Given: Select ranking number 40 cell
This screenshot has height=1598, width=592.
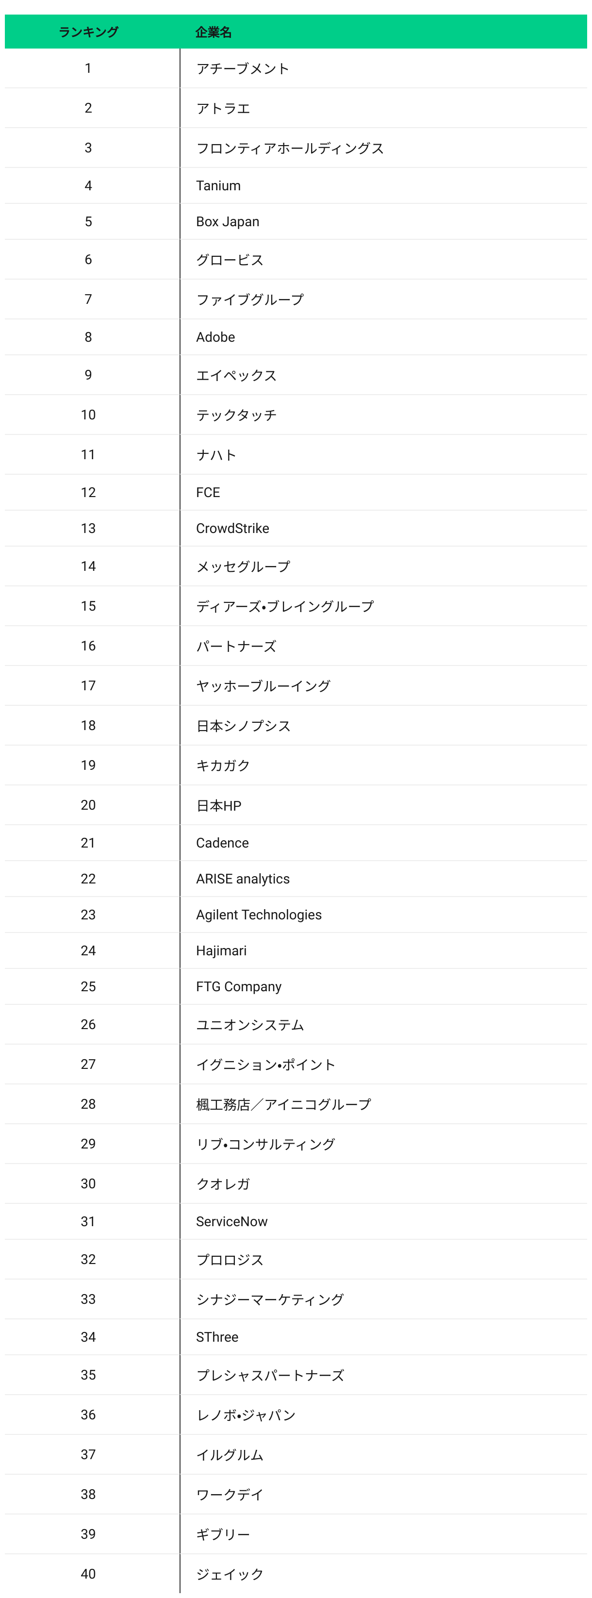Looking at the screenshot, I should 88,1574.
